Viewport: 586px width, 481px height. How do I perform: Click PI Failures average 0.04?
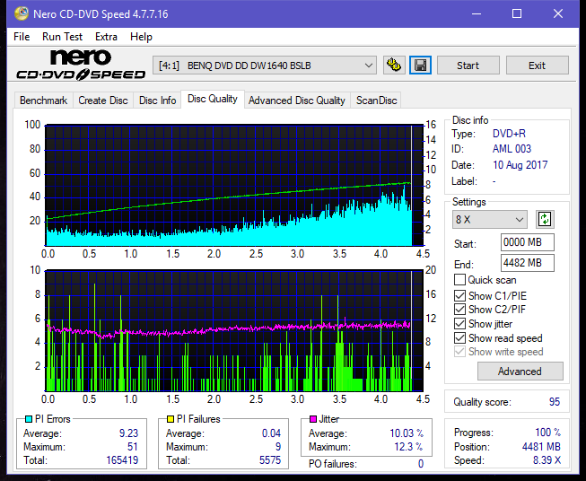click(271, 433)
